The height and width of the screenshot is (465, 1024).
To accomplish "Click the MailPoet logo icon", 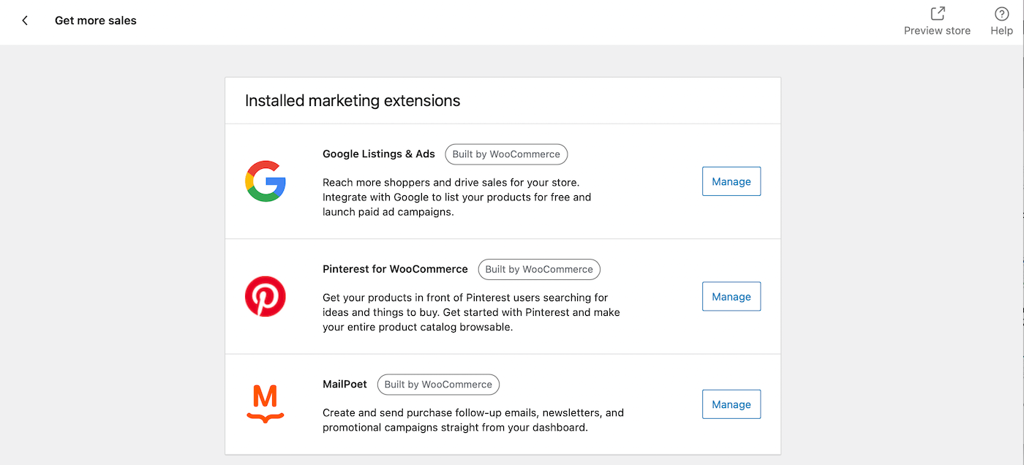I will (265, 404).
